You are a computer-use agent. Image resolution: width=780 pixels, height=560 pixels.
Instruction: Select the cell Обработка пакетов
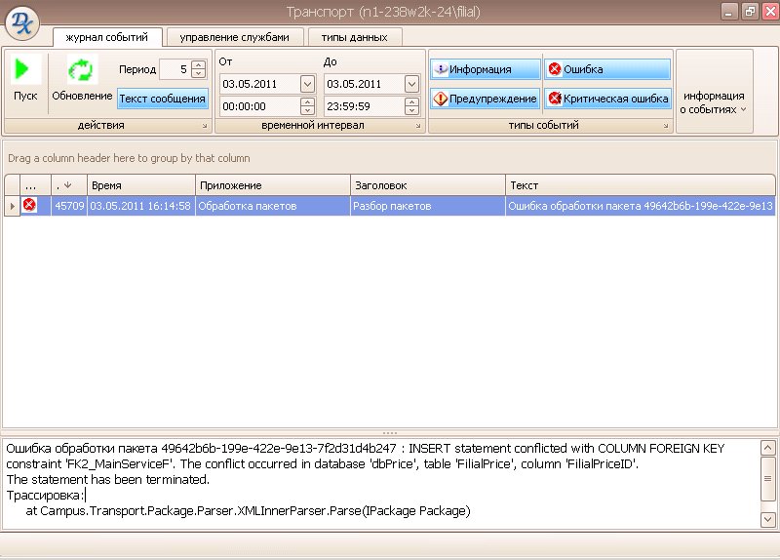pos(273,206)
